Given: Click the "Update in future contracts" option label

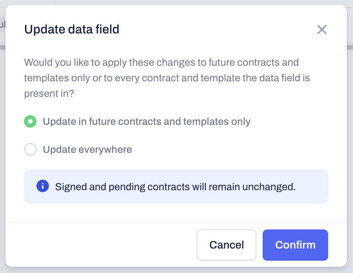Looking at the screenshot, I should 147,122.
